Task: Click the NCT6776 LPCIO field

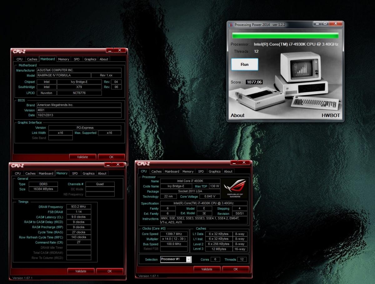Action: pos(79,93)
